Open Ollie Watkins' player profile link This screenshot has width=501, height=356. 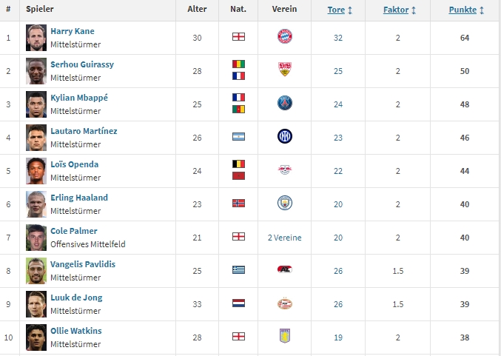tap(76, 331)
